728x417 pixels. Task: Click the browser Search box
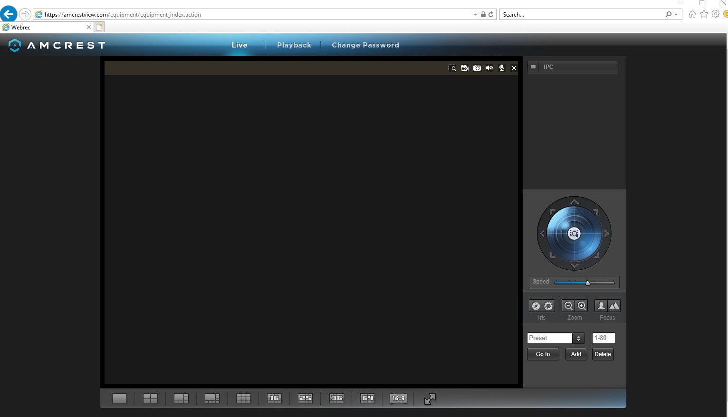coord(582,15)
